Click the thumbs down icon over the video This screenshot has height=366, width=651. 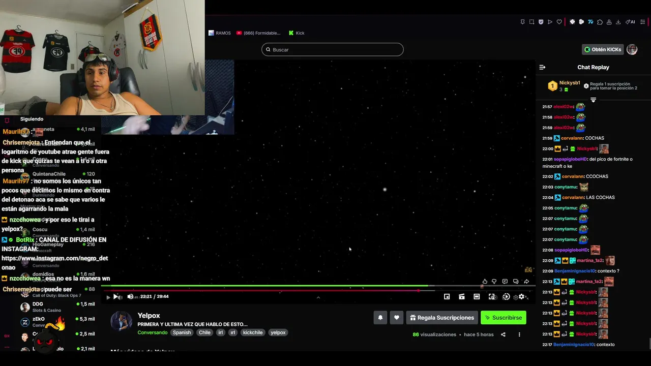pyautogui.click(x=494, y=281)
